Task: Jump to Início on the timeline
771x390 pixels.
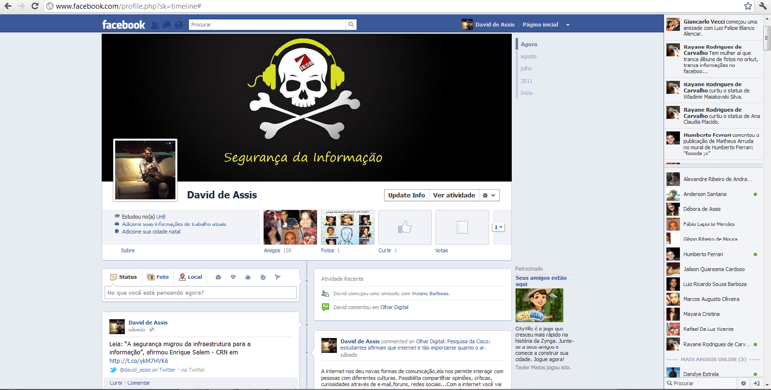Action: pos(526,93)
